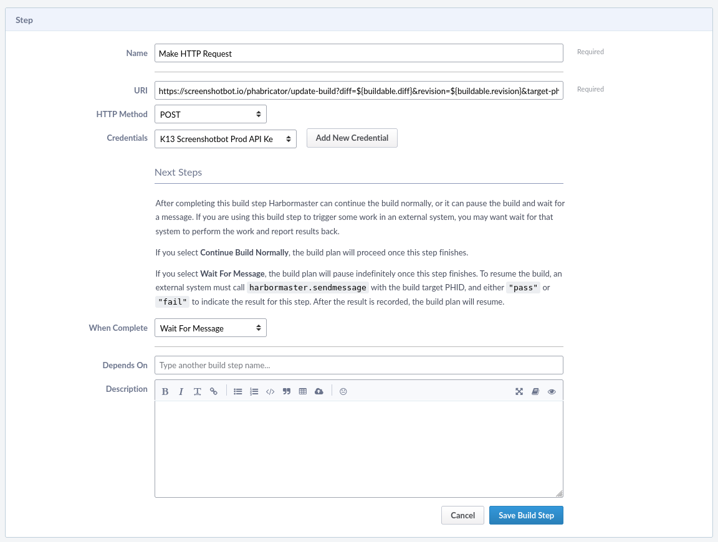The height and width of the screenshot is (542, 718).
Task: Open the When Complete dropdown
Action: click(210, 328)
